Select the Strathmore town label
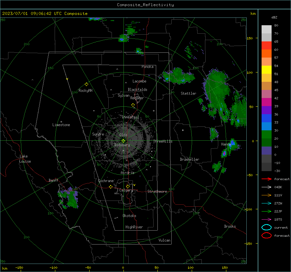 [x=157, y=191]
